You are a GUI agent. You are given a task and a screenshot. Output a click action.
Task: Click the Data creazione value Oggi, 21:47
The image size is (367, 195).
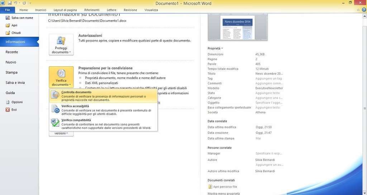263,133
